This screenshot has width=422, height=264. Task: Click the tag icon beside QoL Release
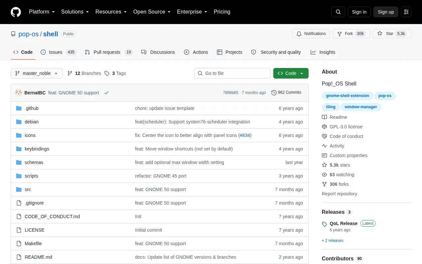[x=324, y=224]
